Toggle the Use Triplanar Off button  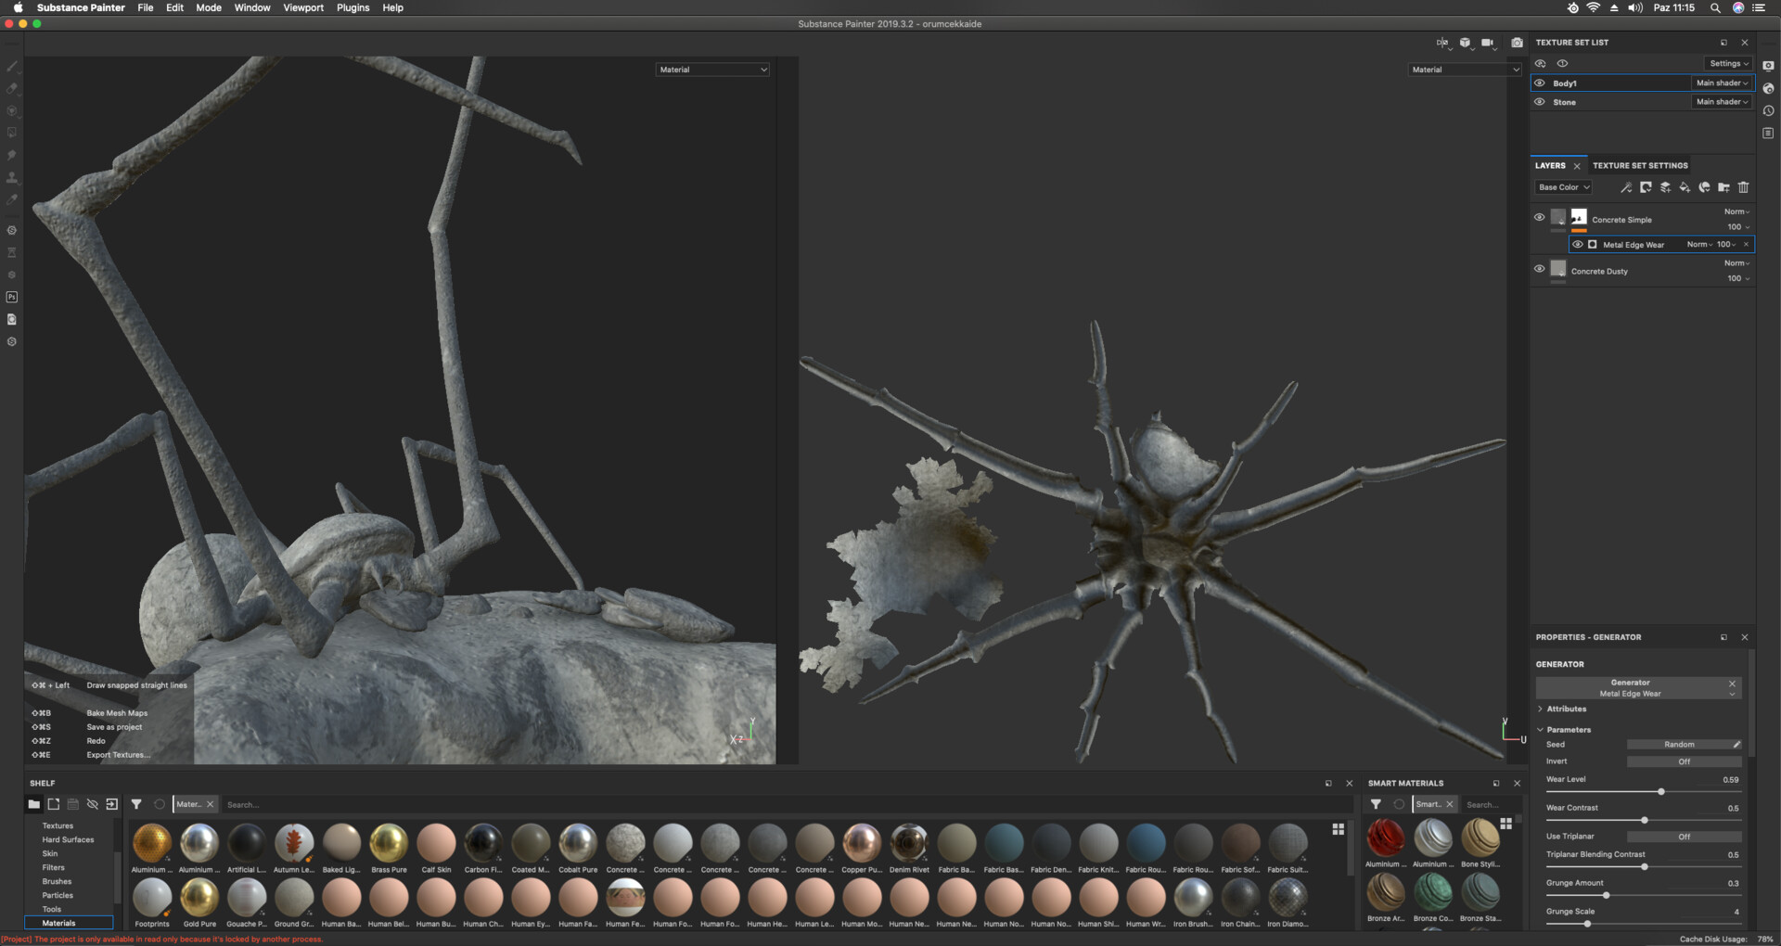(1684, 837)
